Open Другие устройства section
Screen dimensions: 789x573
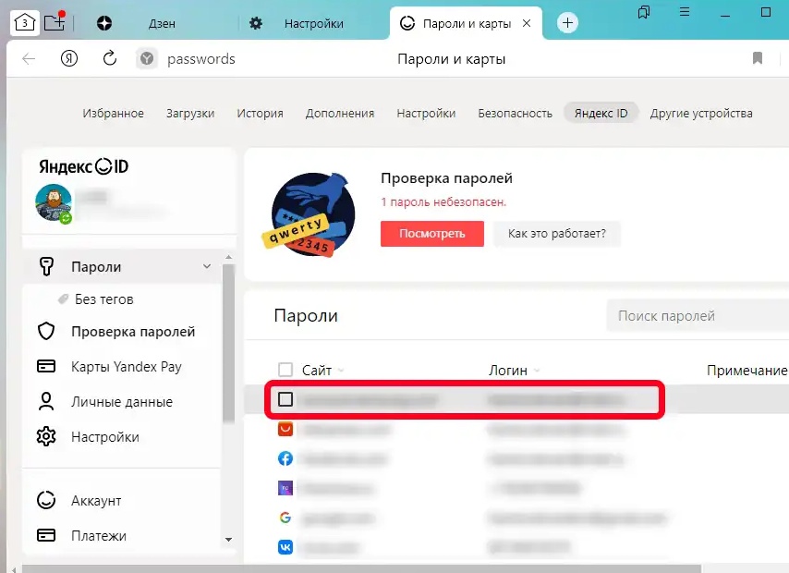(701, 114)
